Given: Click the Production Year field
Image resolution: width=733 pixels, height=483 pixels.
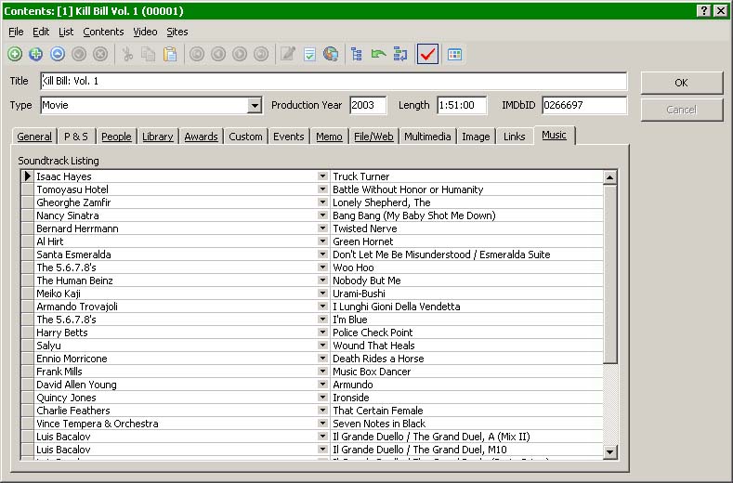Looking at the screenshot, I should point(368,105).
